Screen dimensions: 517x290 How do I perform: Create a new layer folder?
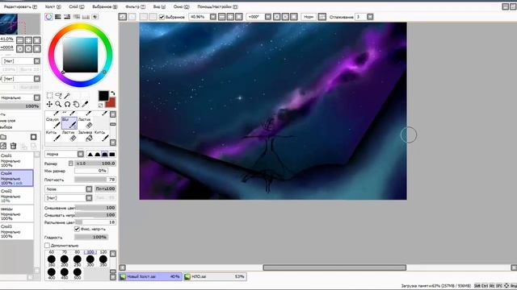[x=3, y=137]
